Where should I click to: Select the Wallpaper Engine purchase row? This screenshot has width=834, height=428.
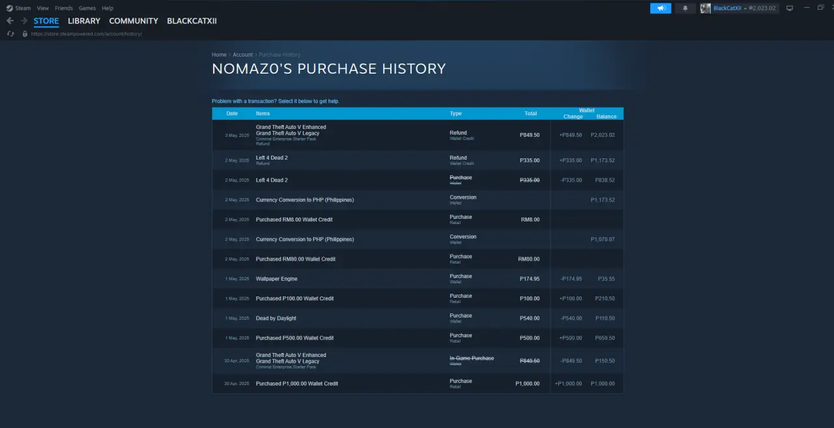pos(418,279)
